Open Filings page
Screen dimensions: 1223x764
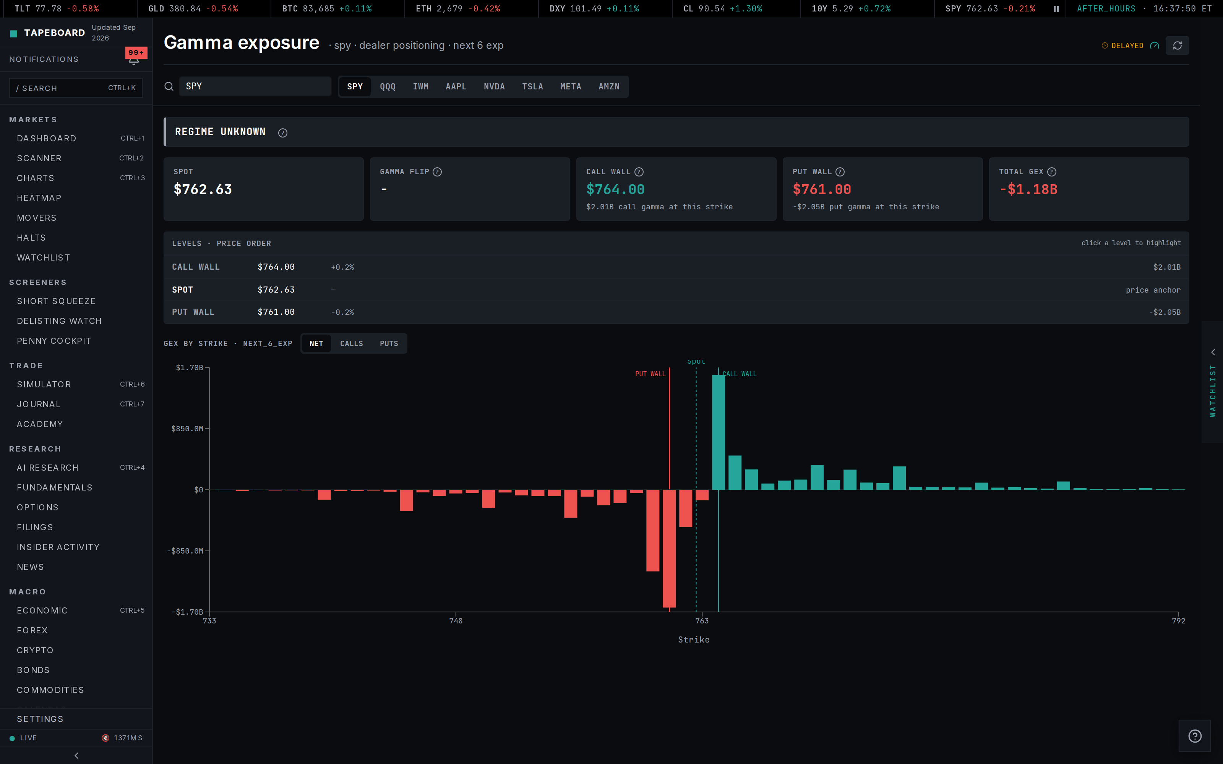click(76, 528)
